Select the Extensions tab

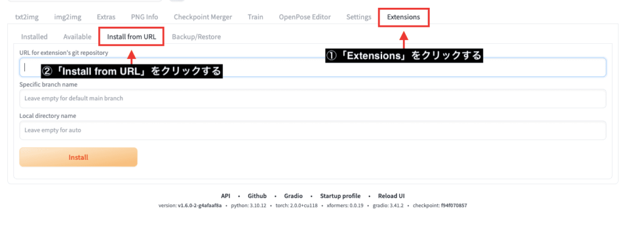[403, 17]
